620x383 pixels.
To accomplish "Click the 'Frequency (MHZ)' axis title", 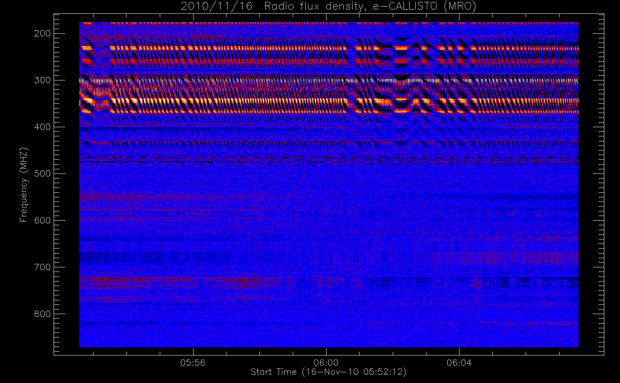I will point(24,185).
